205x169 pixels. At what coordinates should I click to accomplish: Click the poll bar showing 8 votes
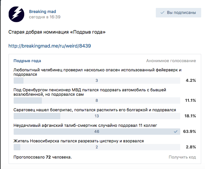[x=97, y=101]
